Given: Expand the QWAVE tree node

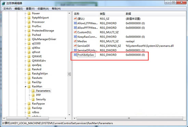Looking at the screenshot, I should point(25,57).
